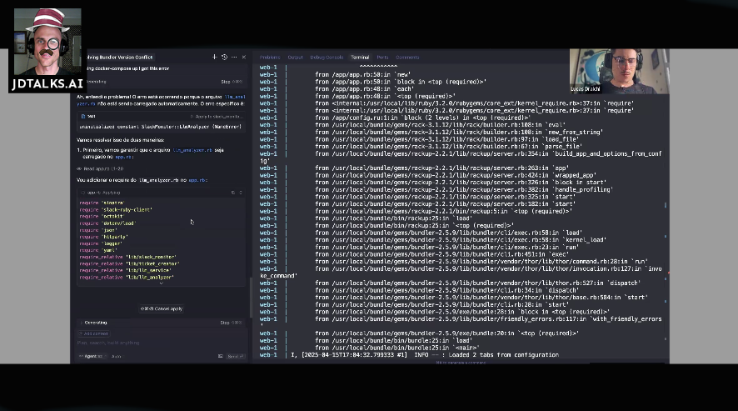The image size is (738, 411).
Task: Open the Auto model dropdown
Action: click(x=117, y=356)
